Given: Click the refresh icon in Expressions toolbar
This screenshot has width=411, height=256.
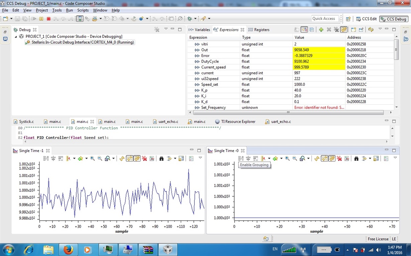Looking at the screenshot, I should click(x=371, y=30).
